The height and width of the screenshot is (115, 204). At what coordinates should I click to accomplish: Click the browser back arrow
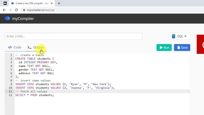coord(4,10)
